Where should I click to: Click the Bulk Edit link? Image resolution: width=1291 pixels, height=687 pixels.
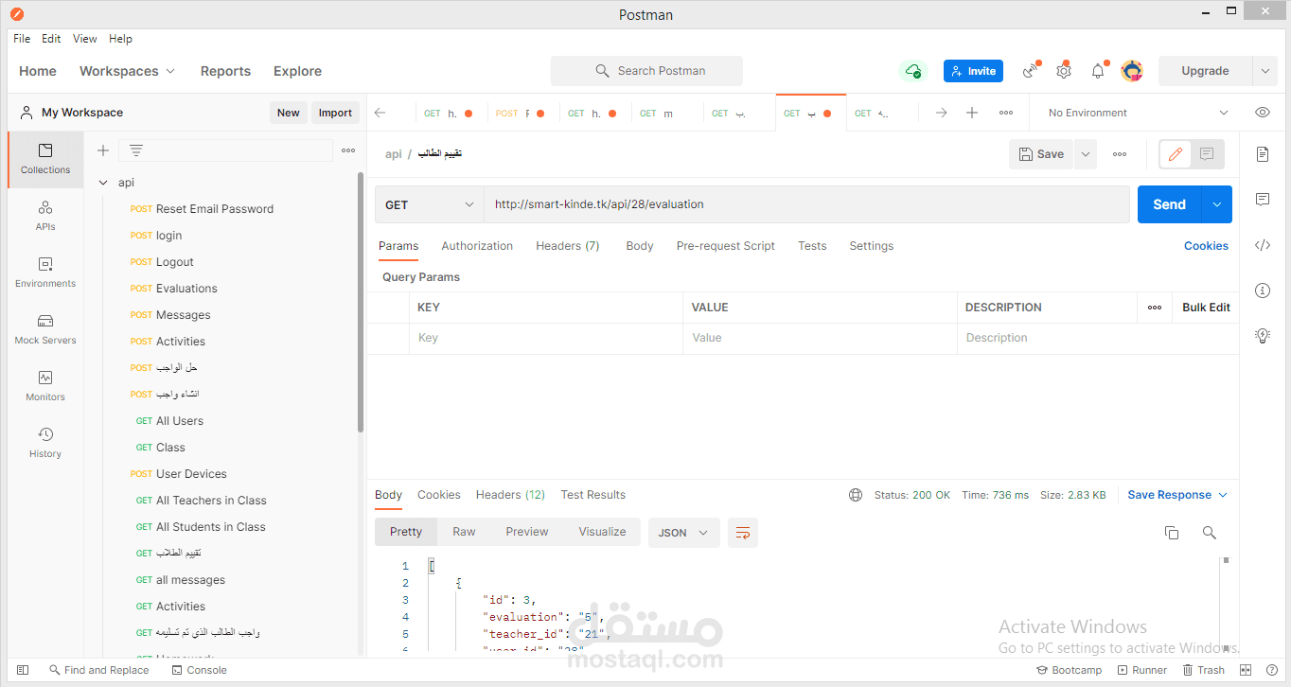point(1206,308)
